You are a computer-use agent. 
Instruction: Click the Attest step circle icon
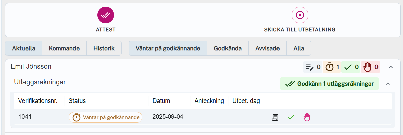tap(106, 15)
